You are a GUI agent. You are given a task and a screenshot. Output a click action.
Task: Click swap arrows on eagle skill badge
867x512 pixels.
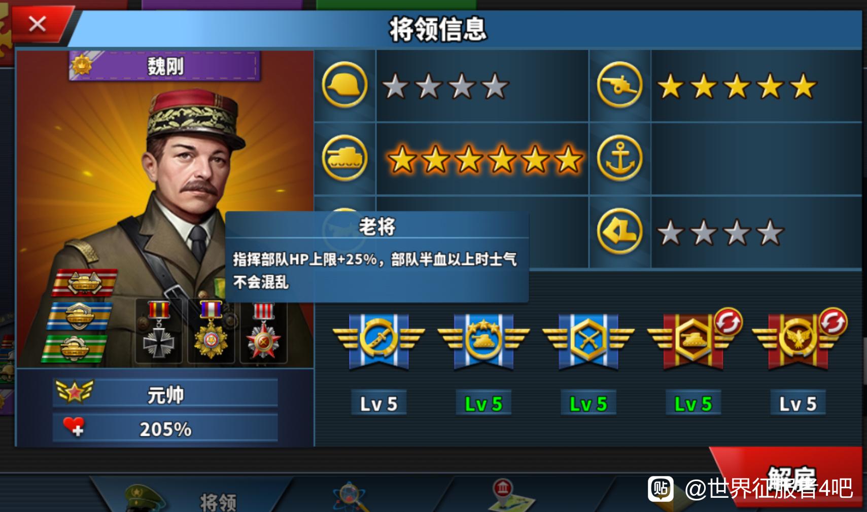click(833, 321)
